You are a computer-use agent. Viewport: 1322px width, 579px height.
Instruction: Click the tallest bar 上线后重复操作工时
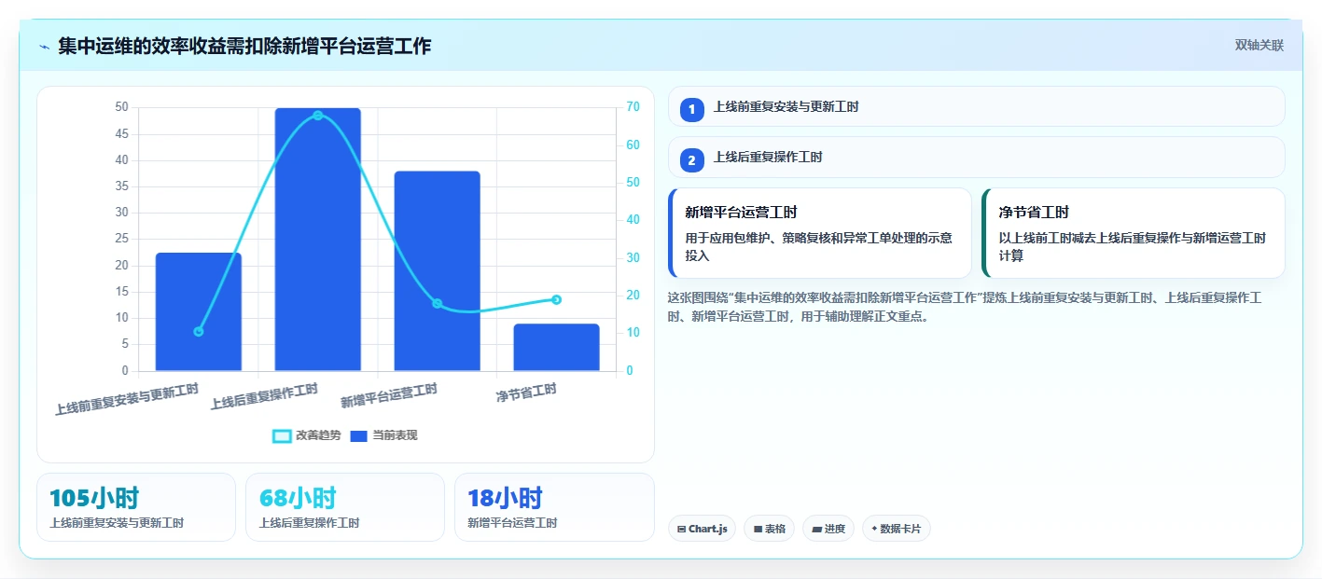coord(318,240)
